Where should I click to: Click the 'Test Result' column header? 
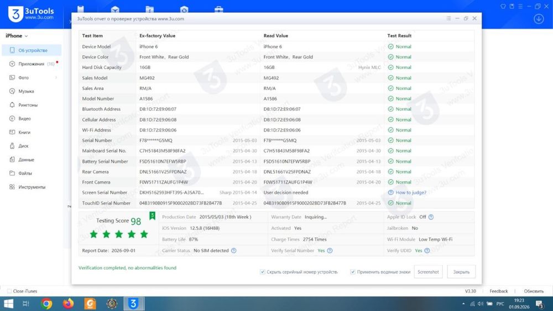(x=399, y=35)
